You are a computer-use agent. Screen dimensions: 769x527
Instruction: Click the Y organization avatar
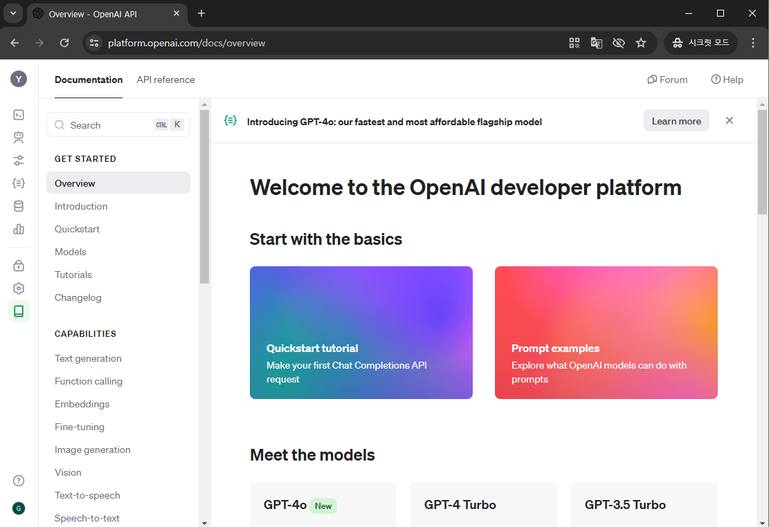[19, 79]
